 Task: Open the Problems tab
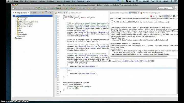click(114, 13)
